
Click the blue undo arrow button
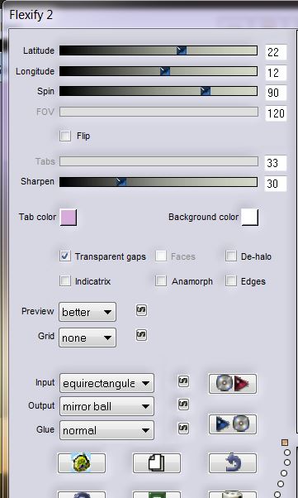(x=233, y=463)
